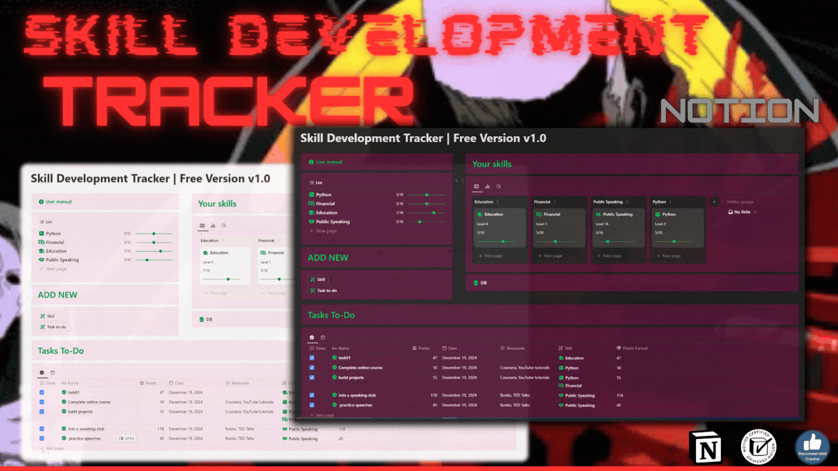Click Education's icon in the light window's List
The height and width of the screenshot is (471, 838).
[x=41, y=251]
